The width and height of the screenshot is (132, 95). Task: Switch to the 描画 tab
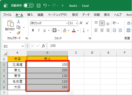point(40,15)
